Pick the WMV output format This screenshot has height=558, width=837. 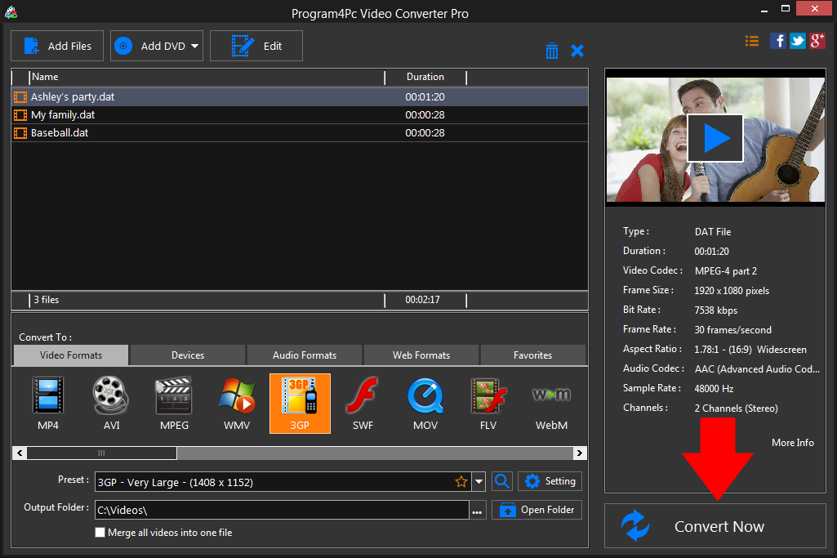[237, 403]
